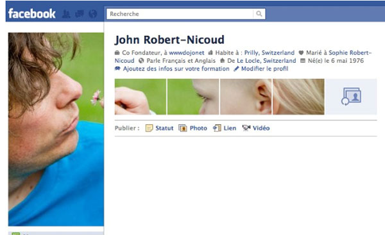The image size is (385, 235).
Task: Click the building icon beside Habite à
Action: click(210, 53)
